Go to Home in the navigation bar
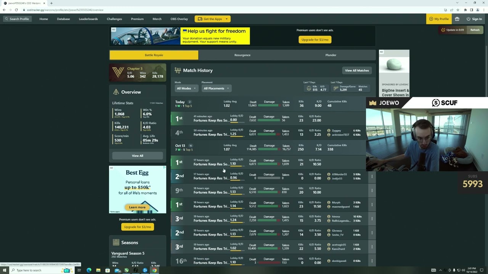The height and width of the screenshot is (274, 488). 43,19
